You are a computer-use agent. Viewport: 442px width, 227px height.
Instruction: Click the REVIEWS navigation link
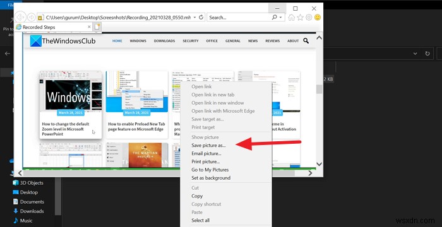pyautogui.click(x=273, y=41)
